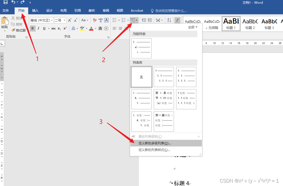Apply the red font color
The height and width of the screenshot is (186, 283).
pos(91,28)
